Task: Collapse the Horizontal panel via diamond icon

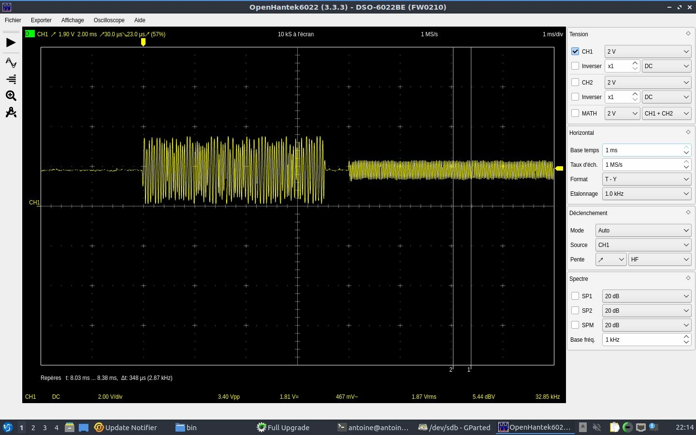Action: click(x=688, y=132)
